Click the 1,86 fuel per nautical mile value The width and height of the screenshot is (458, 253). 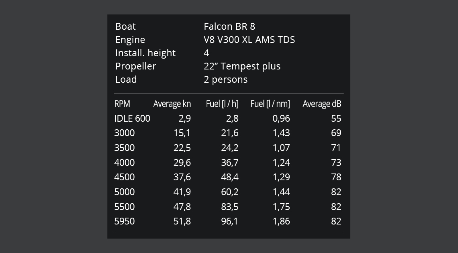click(281, 221)
